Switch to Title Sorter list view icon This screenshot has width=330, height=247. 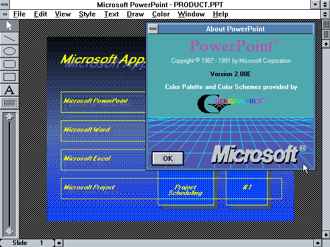coord(326,34)
